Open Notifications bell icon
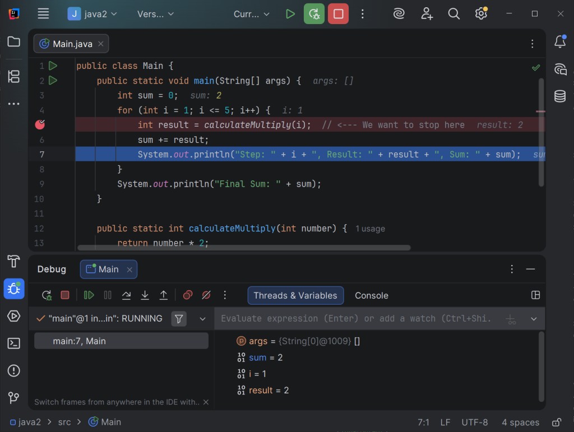 click(560, 41)
